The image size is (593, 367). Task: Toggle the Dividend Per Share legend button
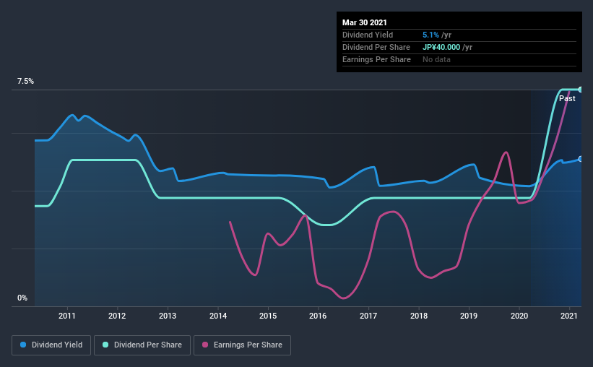point(142,345)
